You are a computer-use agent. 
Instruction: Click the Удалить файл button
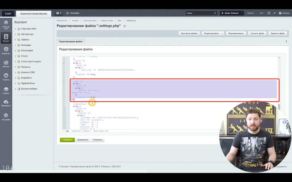click(277, 34)
